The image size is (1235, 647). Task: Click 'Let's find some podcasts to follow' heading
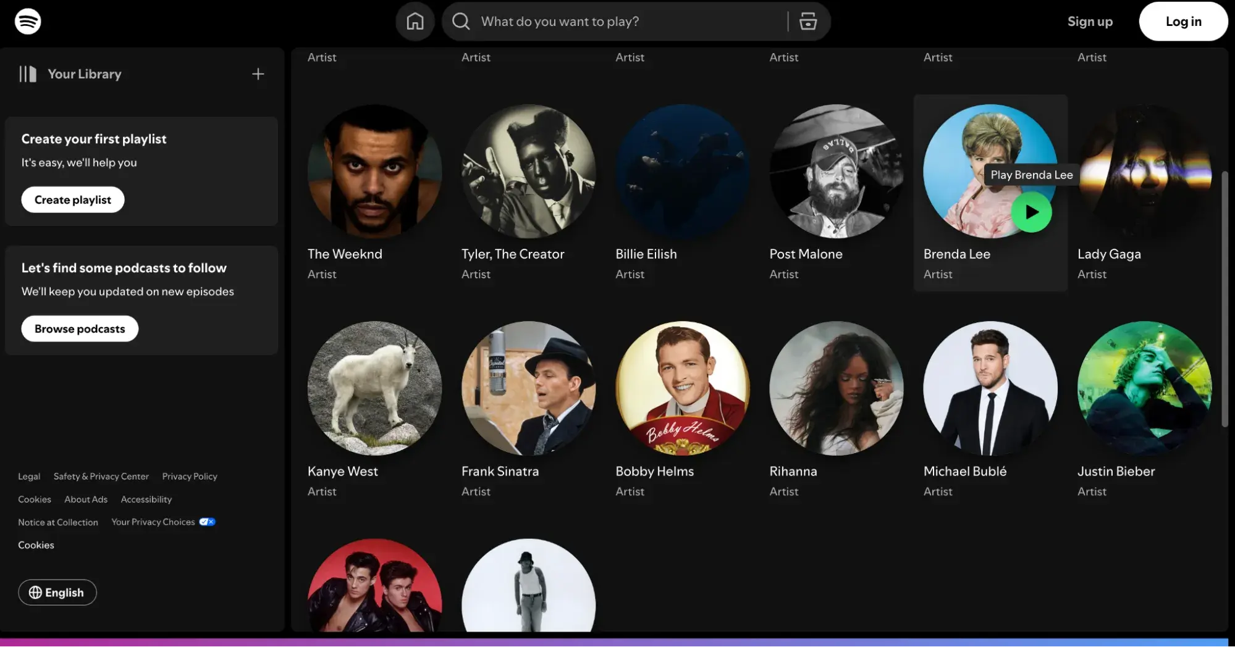click(x=124, y=269)
